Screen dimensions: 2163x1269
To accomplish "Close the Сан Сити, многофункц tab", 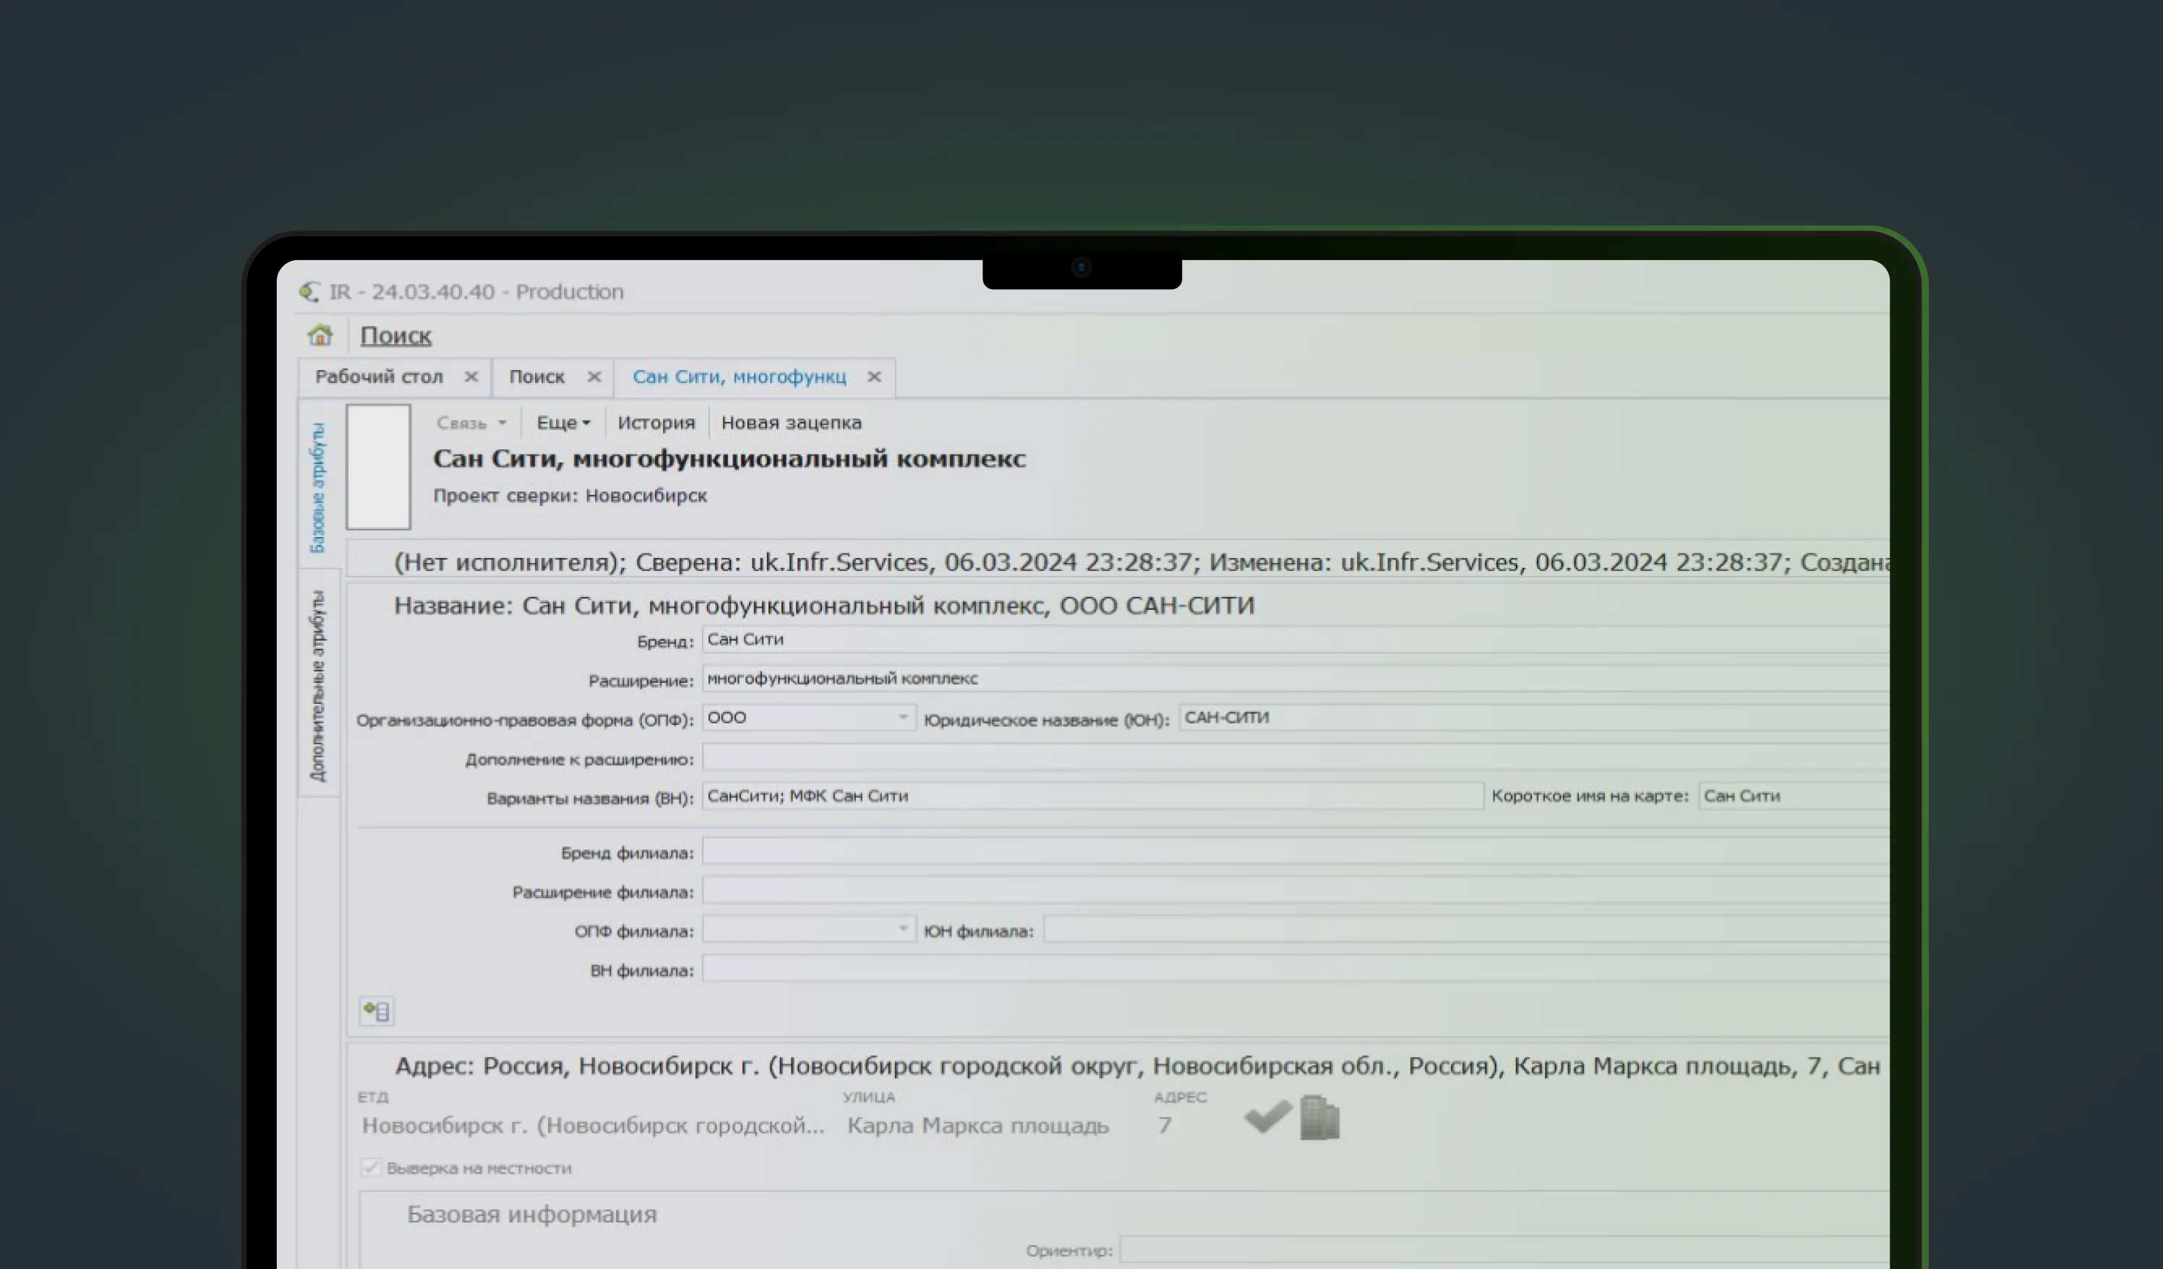I will (874, 377).
